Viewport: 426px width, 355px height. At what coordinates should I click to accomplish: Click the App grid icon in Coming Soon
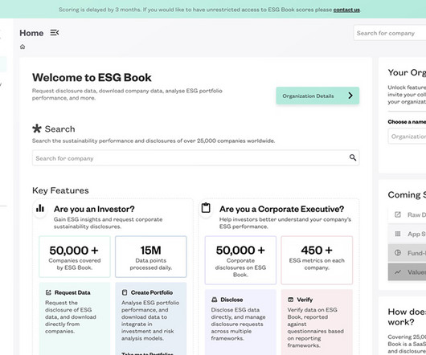398,234
